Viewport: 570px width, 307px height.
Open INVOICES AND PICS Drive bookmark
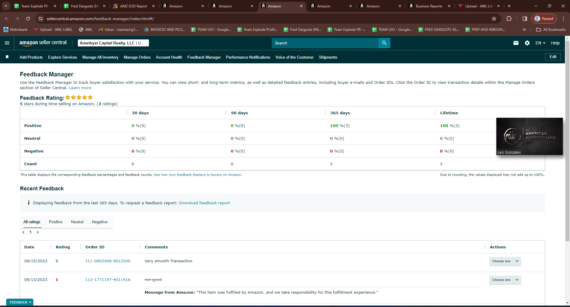coord(164,30)
